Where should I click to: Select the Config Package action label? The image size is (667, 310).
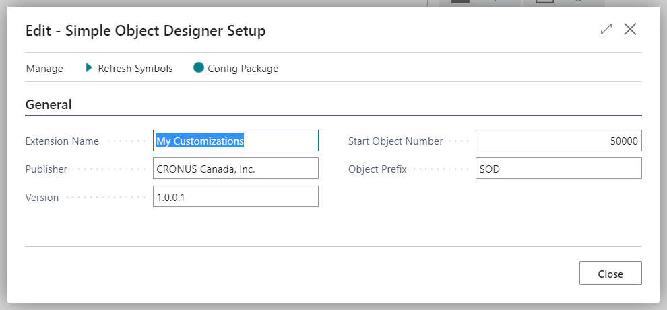(243, 69)
